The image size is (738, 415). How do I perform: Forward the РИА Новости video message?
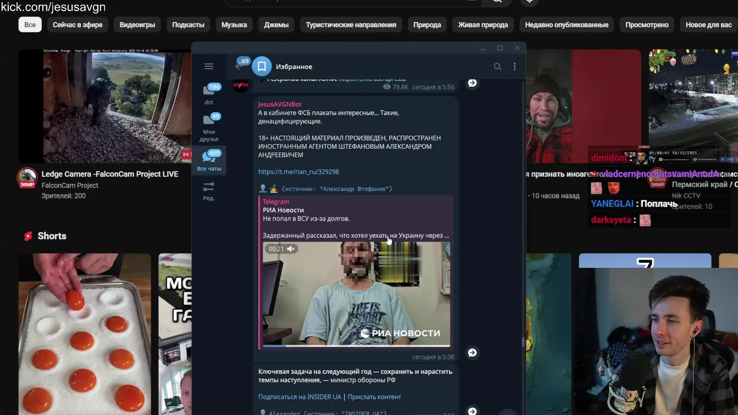tap(472, 353)
